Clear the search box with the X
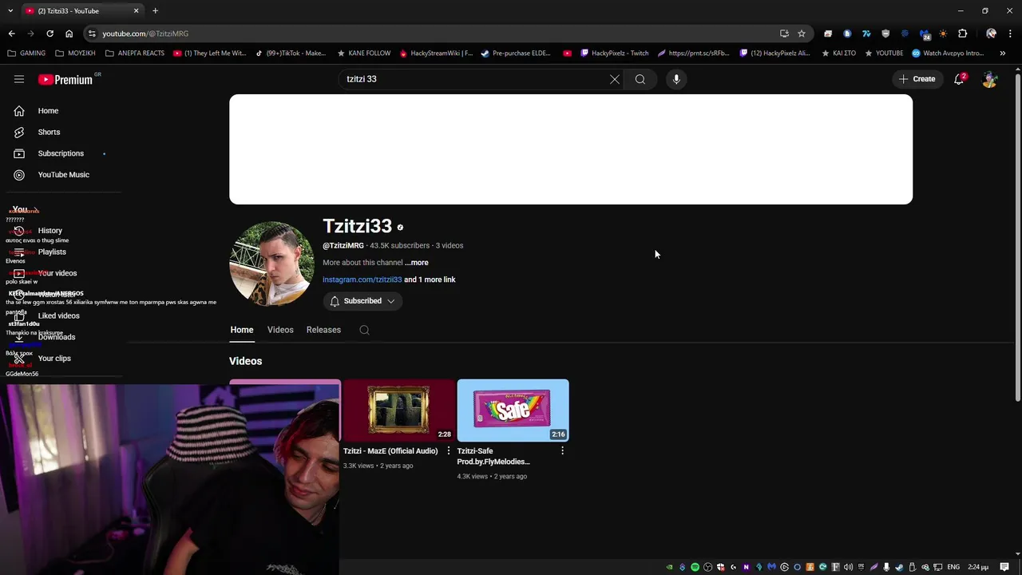 point(615,79)
